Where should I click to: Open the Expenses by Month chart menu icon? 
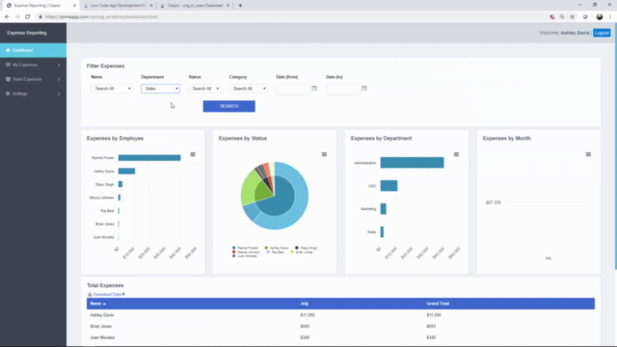tap(588, 154)
